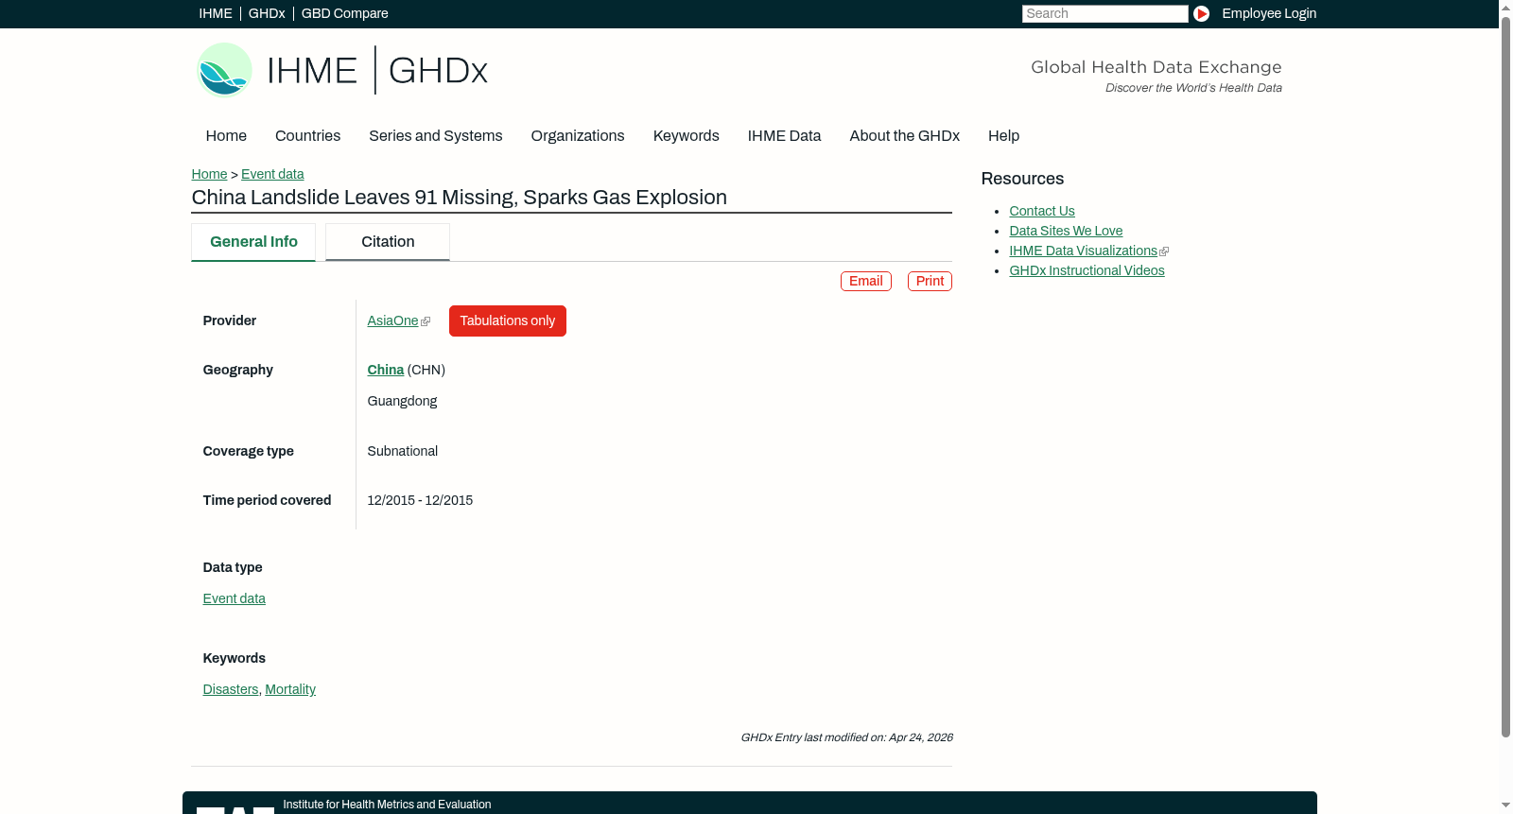Image resolution: width=1513 pixels, height=814 pixels.
Task: Open GHDx Instructional Videos link
Action: coord(1087,270)
